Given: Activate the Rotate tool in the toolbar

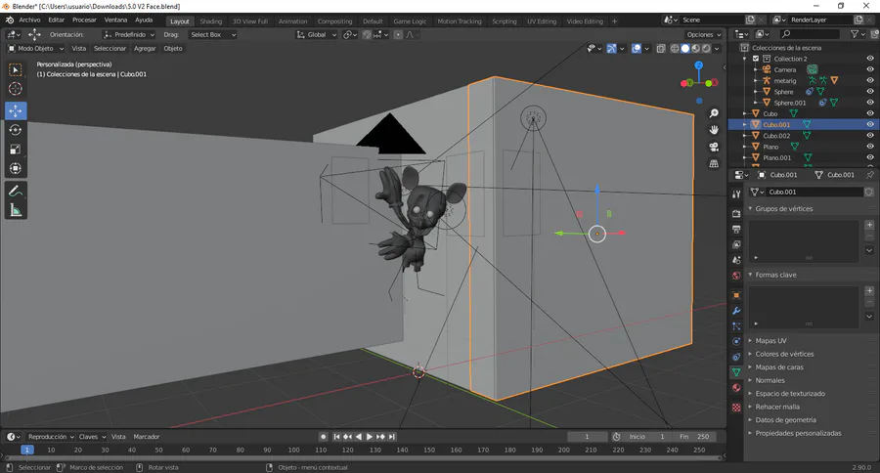Looking at the screenshot, I should click(x=15, y=130).
